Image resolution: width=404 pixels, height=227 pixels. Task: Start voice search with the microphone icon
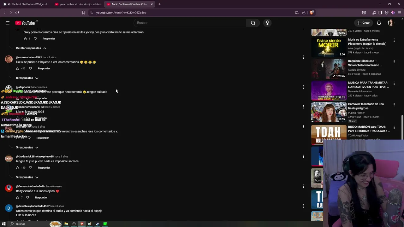[x=267, y=23]
